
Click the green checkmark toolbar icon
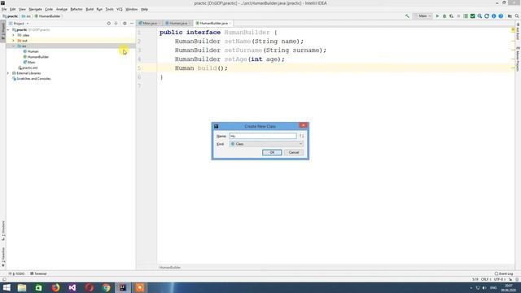472,16
